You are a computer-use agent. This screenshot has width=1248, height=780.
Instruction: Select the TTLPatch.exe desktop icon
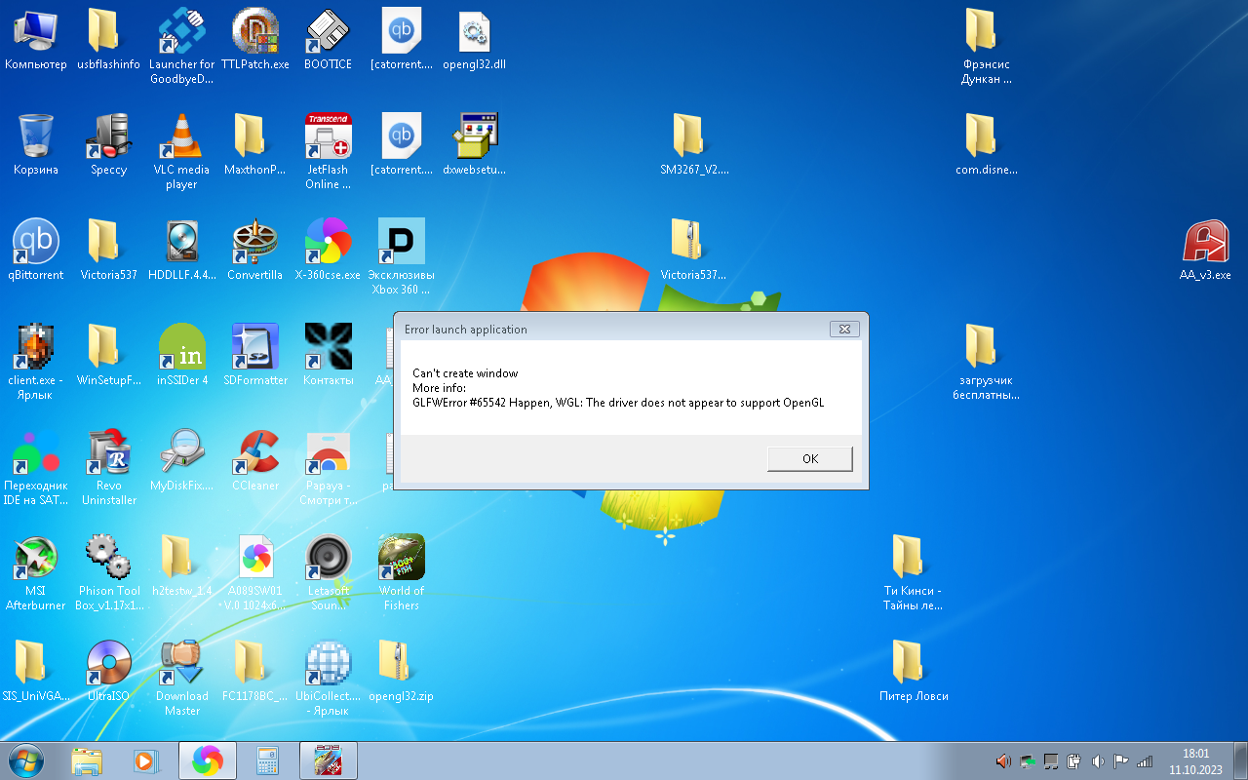point(255,40)
